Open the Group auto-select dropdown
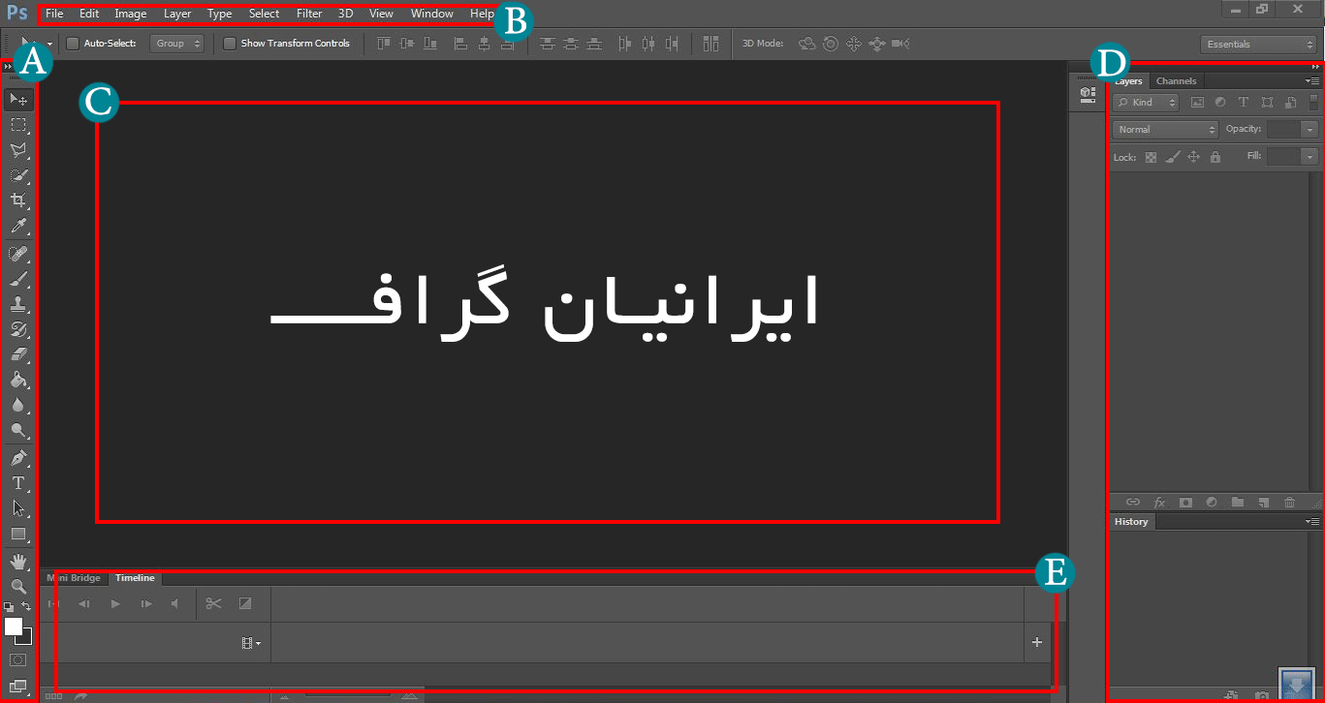The height and width of the screenshot is (703, 1325). click(x=177, y=44)
